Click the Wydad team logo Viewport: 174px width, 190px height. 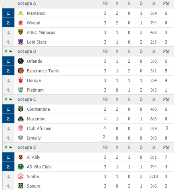coord(20,23)
